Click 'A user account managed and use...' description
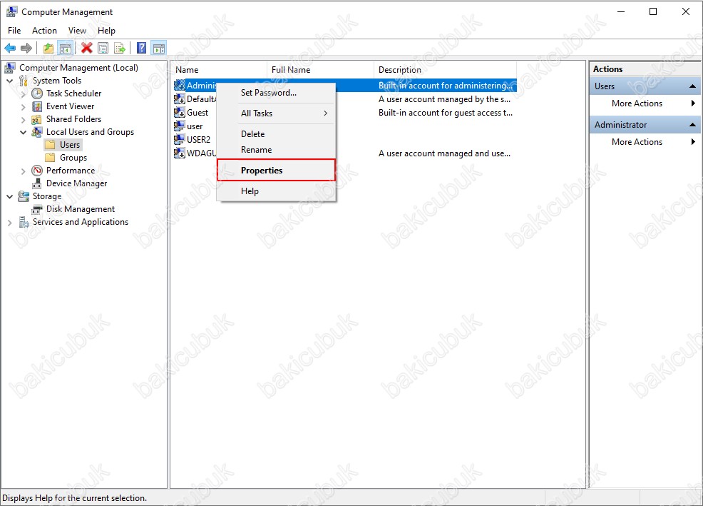This screenshot has height=506, width=703. (x=444, y=153)
